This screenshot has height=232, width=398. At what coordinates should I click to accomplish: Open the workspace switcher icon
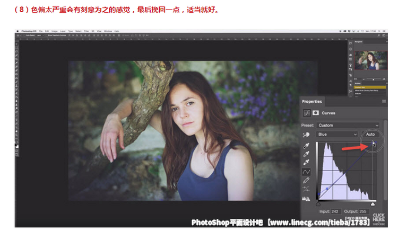pos(384,35)
